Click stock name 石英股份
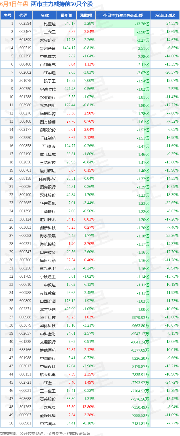 (x=48, y=399)
